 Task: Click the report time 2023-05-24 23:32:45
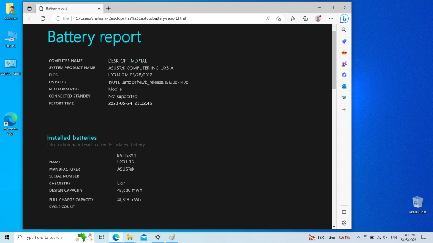tap(130, 103)
